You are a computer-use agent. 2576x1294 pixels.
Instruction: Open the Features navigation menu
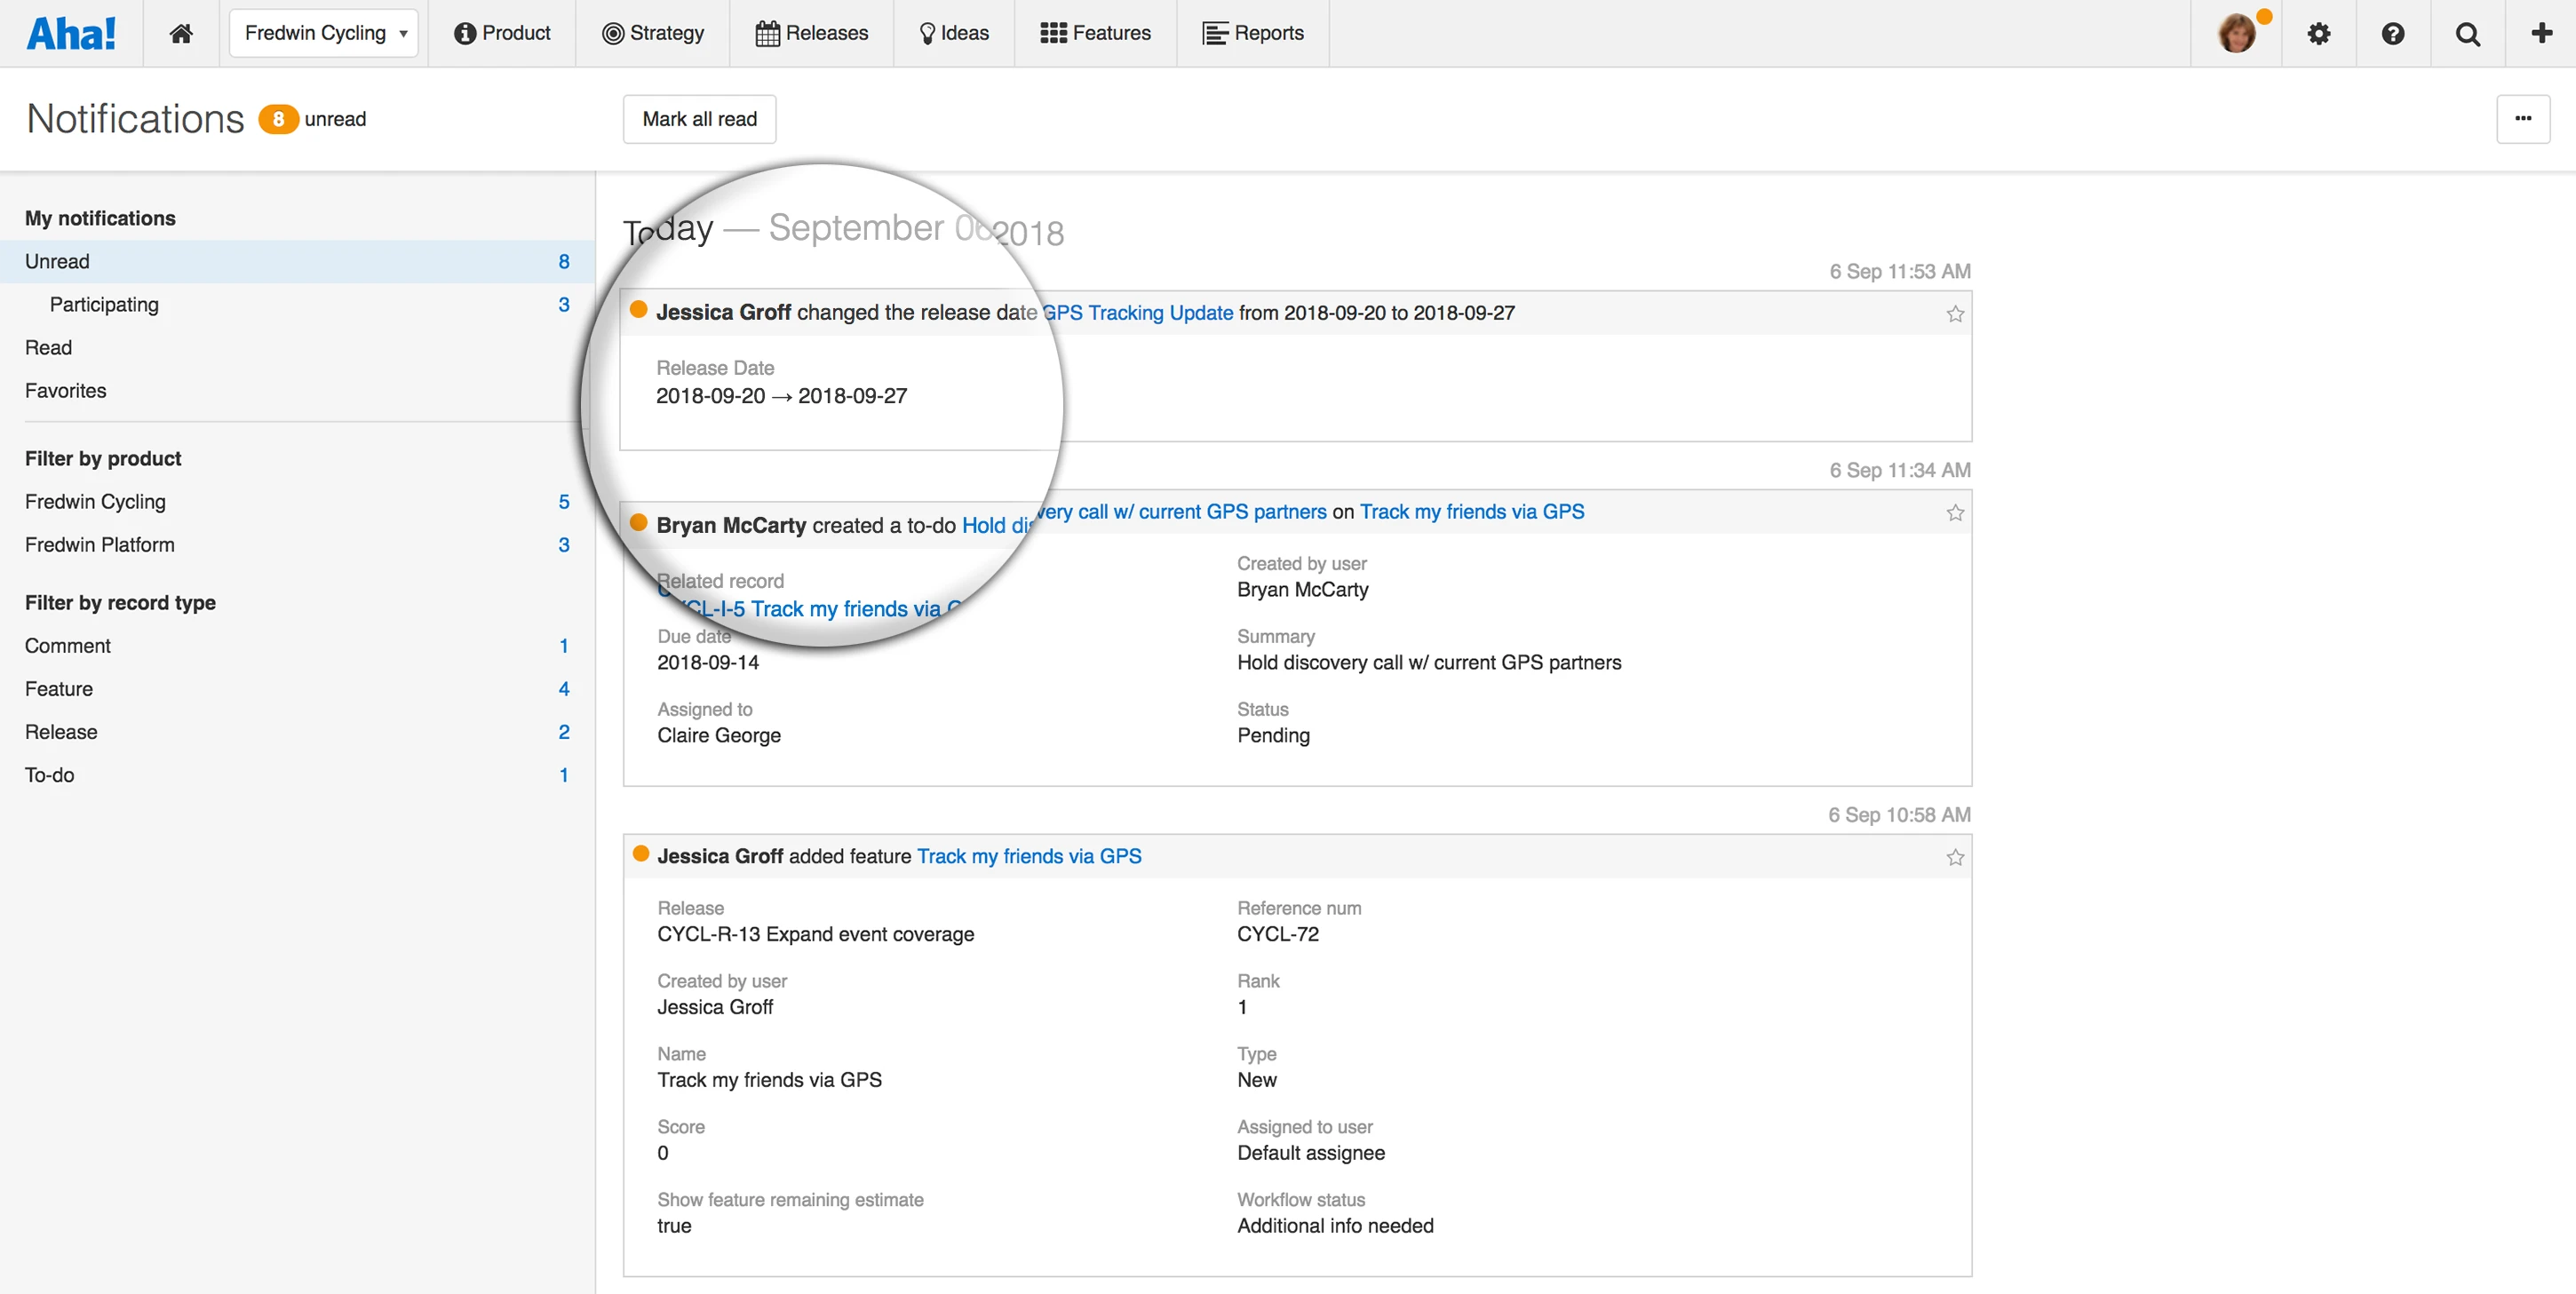click(x=1095, y=33)
